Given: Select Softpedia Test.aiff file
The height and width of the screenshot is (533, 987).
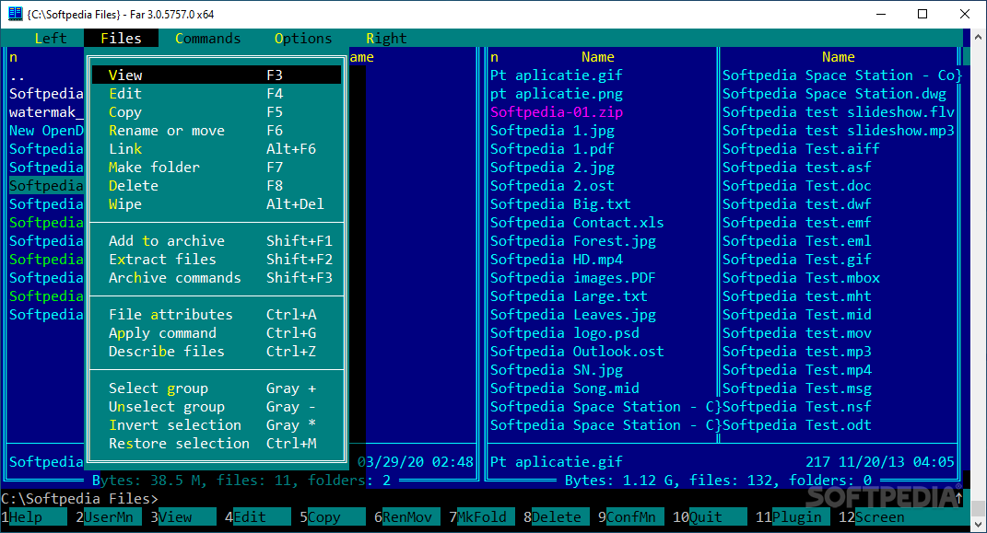Looking at the screenshot, I should 801,149.
